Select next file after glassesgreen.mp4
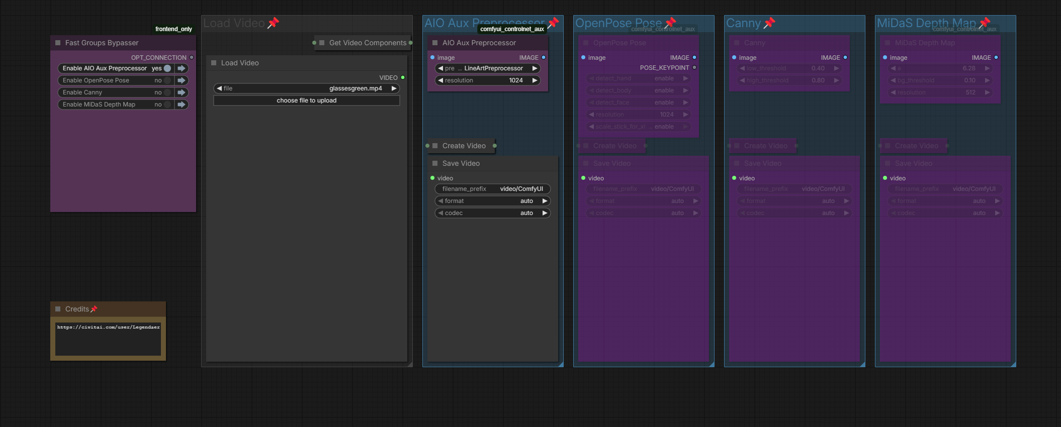 click(x=394, y=88)
